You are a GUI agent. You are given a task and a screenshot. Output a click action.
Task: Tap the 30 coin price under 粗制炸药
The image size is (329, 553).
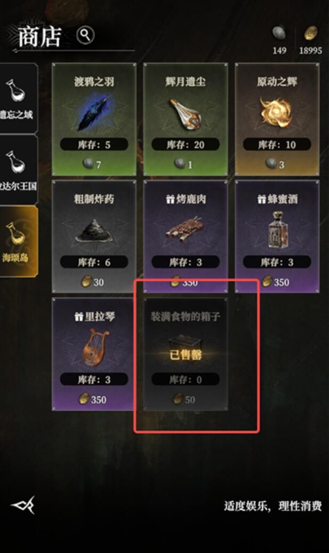(x=93, y=282)
